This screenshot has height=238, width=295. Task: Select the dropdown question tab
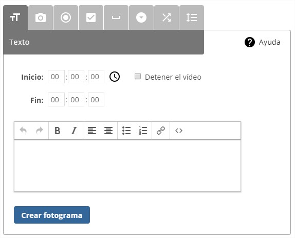click(141, 17)
